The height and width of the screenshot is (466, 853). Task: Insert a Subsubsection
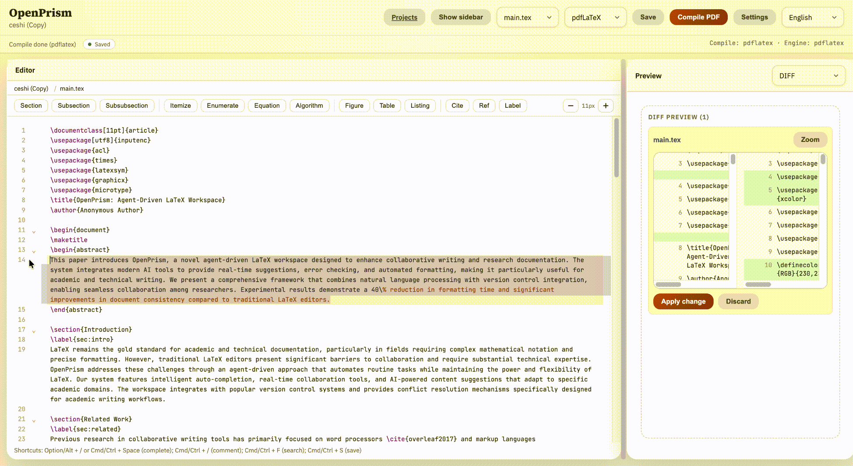click(x=127, y=106)
